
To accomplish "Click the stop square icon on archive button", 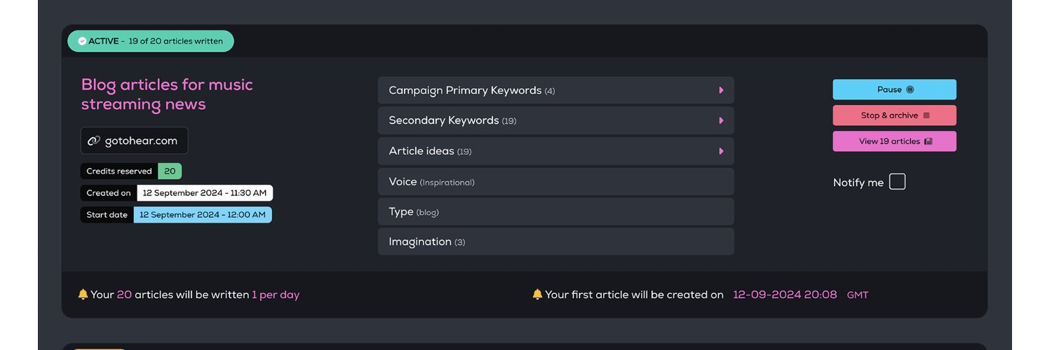I will pyautogui.click(x=926, y=115).
